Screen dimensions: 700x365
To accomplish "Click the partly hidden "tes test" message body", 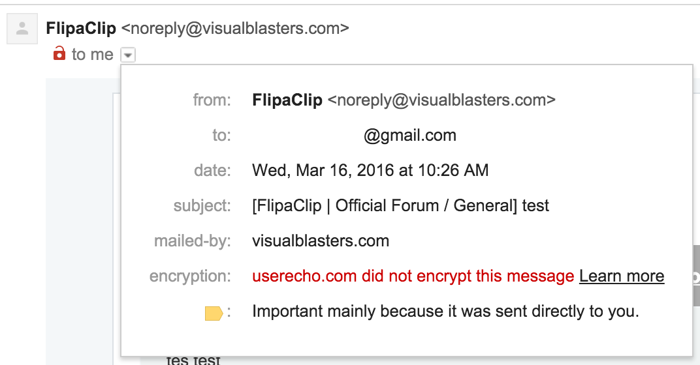I will click(193, 360).
